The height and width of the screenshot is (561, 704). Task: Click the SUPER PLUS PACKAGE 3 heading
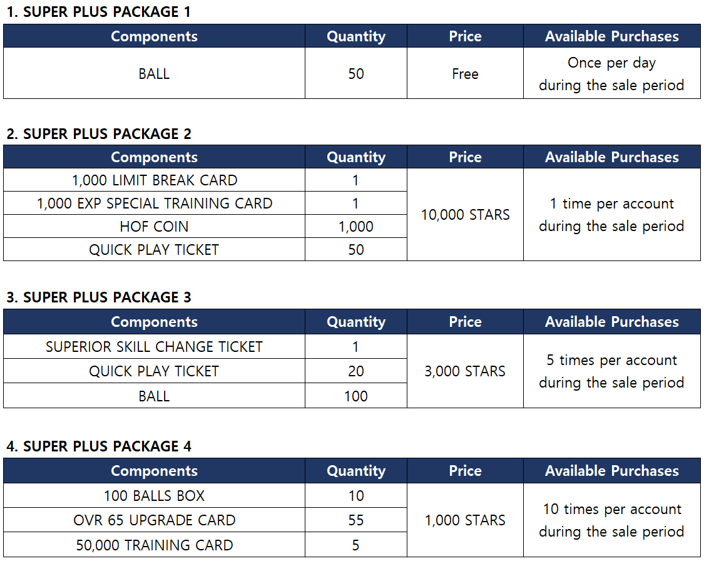(98, 297)
